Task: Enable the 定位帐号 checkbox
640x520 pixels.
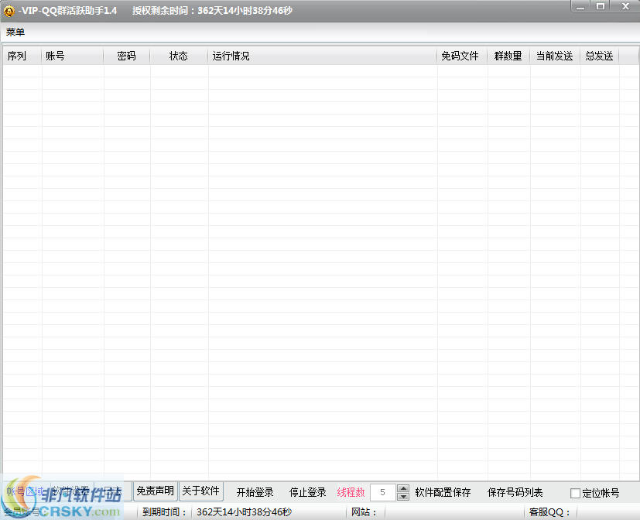Action: [x=575, y=492]
